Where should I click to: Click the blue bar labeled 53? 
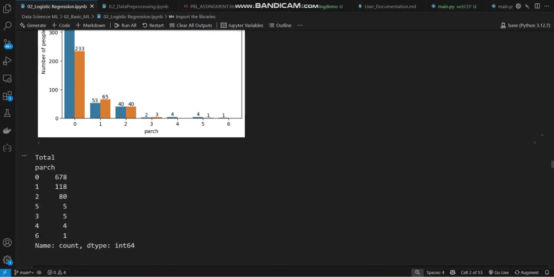click(x=95, y=111)
